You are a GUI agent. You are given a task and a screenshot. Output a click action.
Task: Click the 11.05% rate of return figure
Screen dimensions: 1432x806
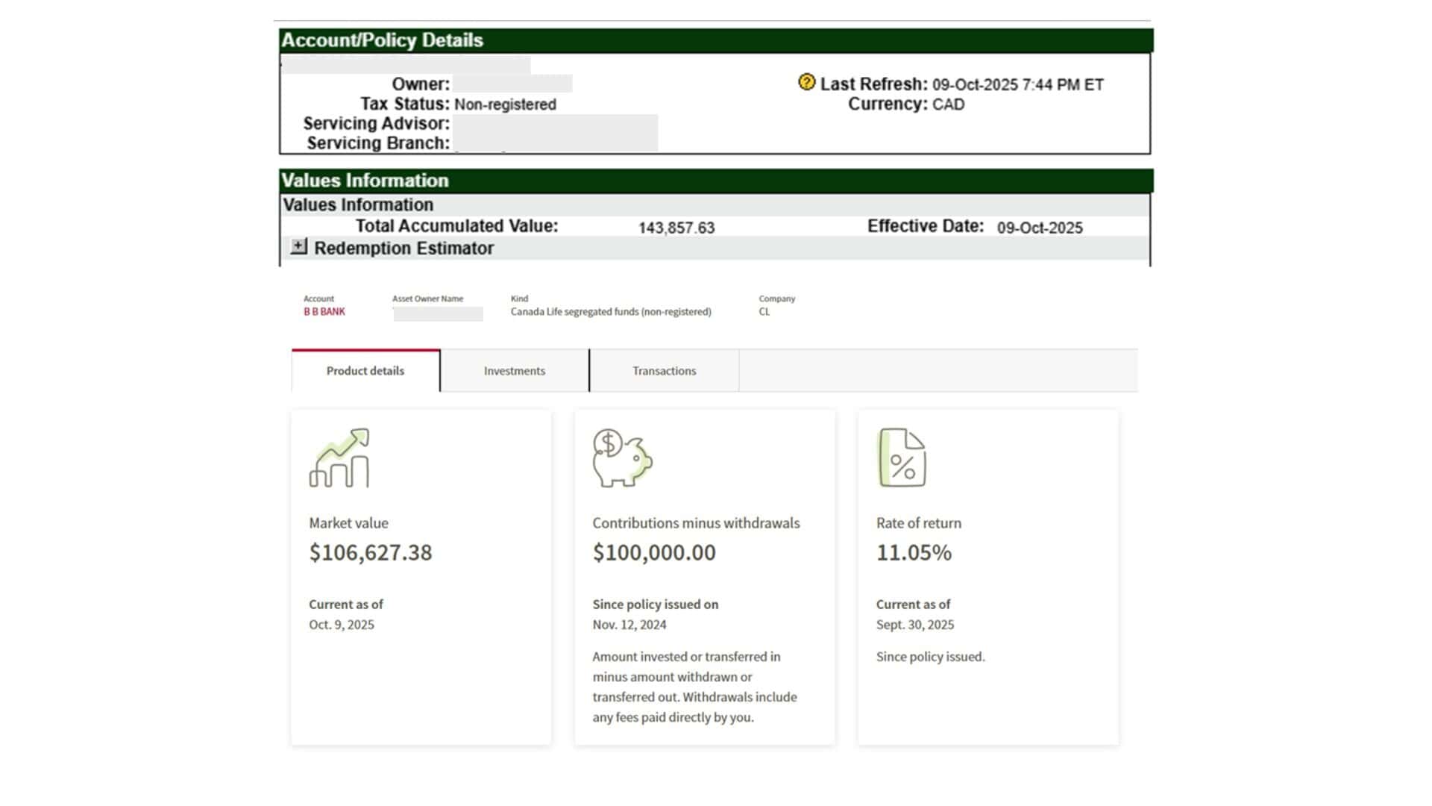click(x=914, y=552)
